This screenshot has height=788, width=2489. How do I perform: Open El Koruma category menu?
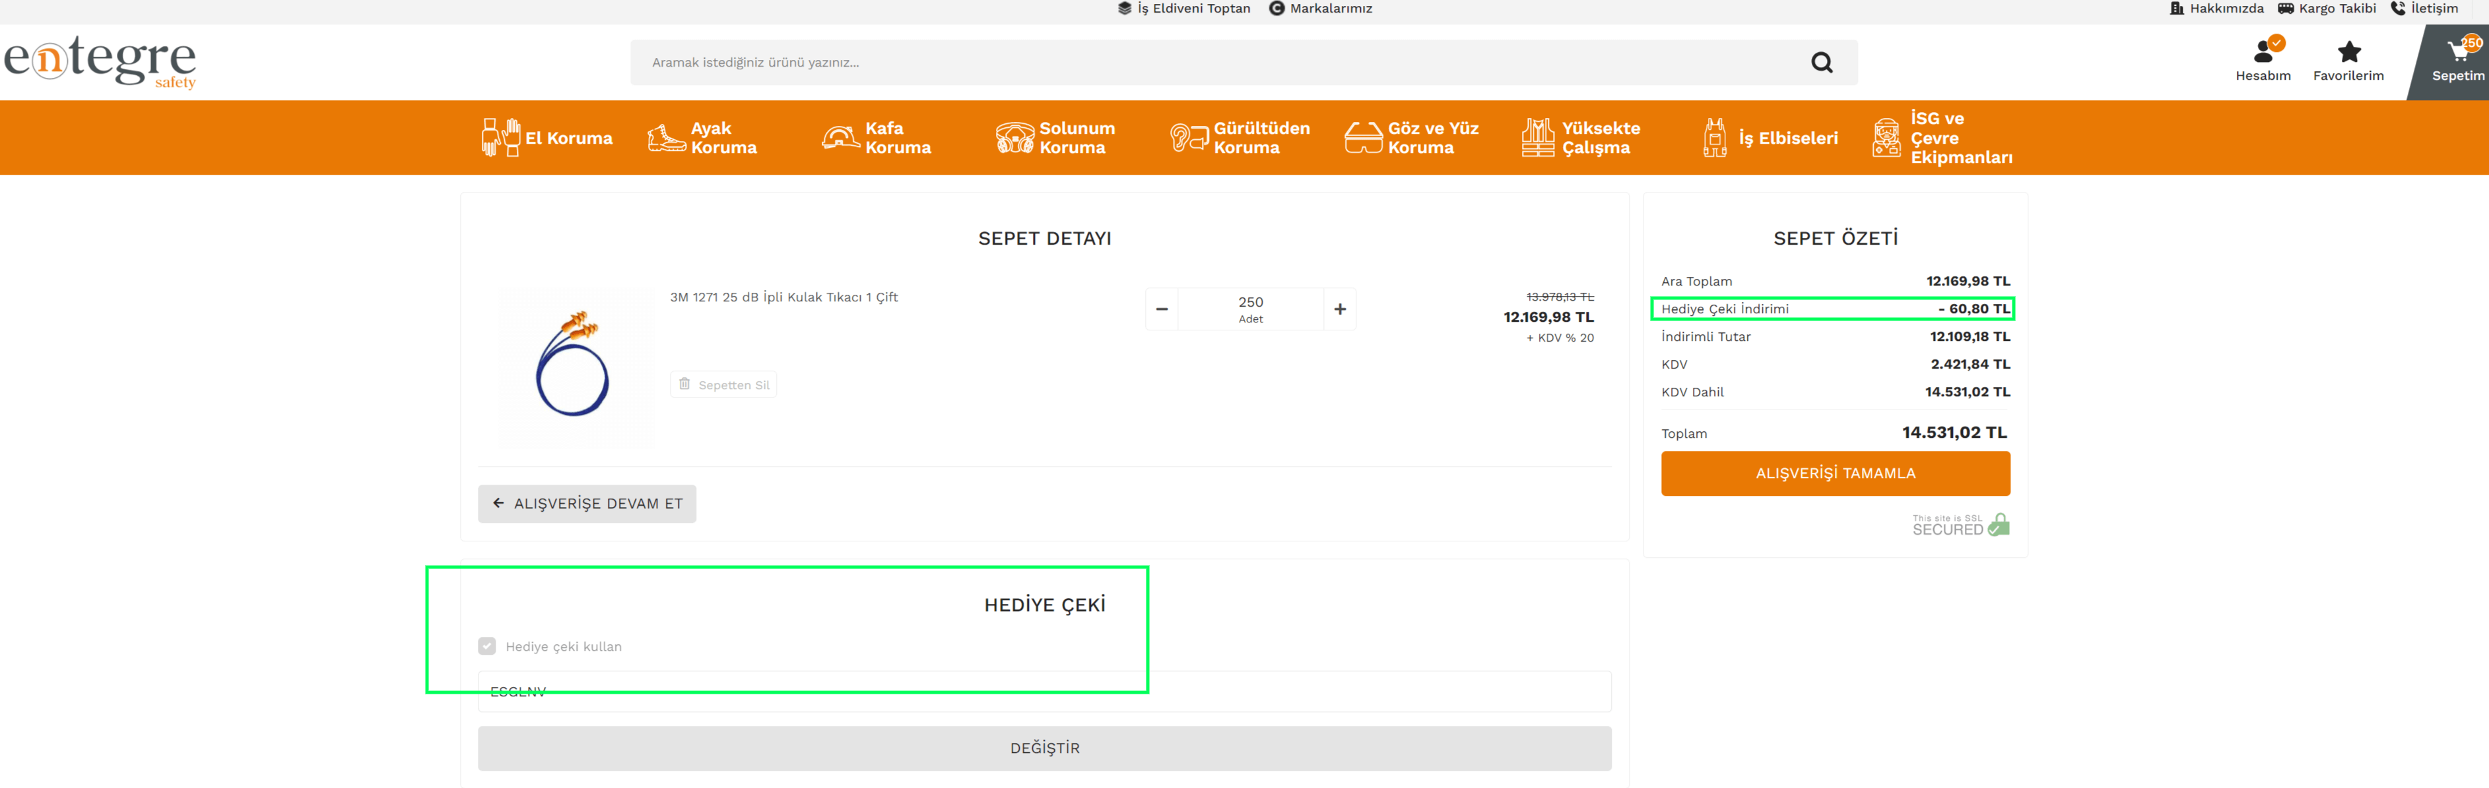(547, 138)
